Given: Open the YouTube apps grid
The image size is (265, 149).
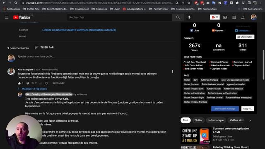Looking at the screenshot, I should click(x=234, y=17).
